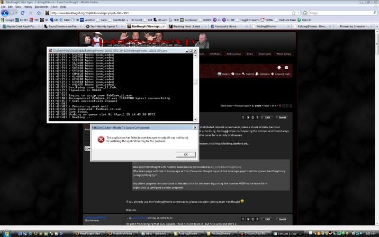This screenshot has height=237, width=379.
Task: Open Inbox - Windows taskbar button
Action: coord(155,233)
